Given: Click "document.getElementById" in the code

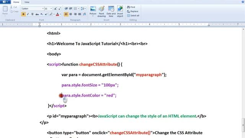Looking at the screenshot, I should point(107,75).
